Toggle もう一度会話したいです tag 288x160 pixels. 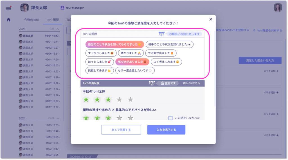coord(135,71)
